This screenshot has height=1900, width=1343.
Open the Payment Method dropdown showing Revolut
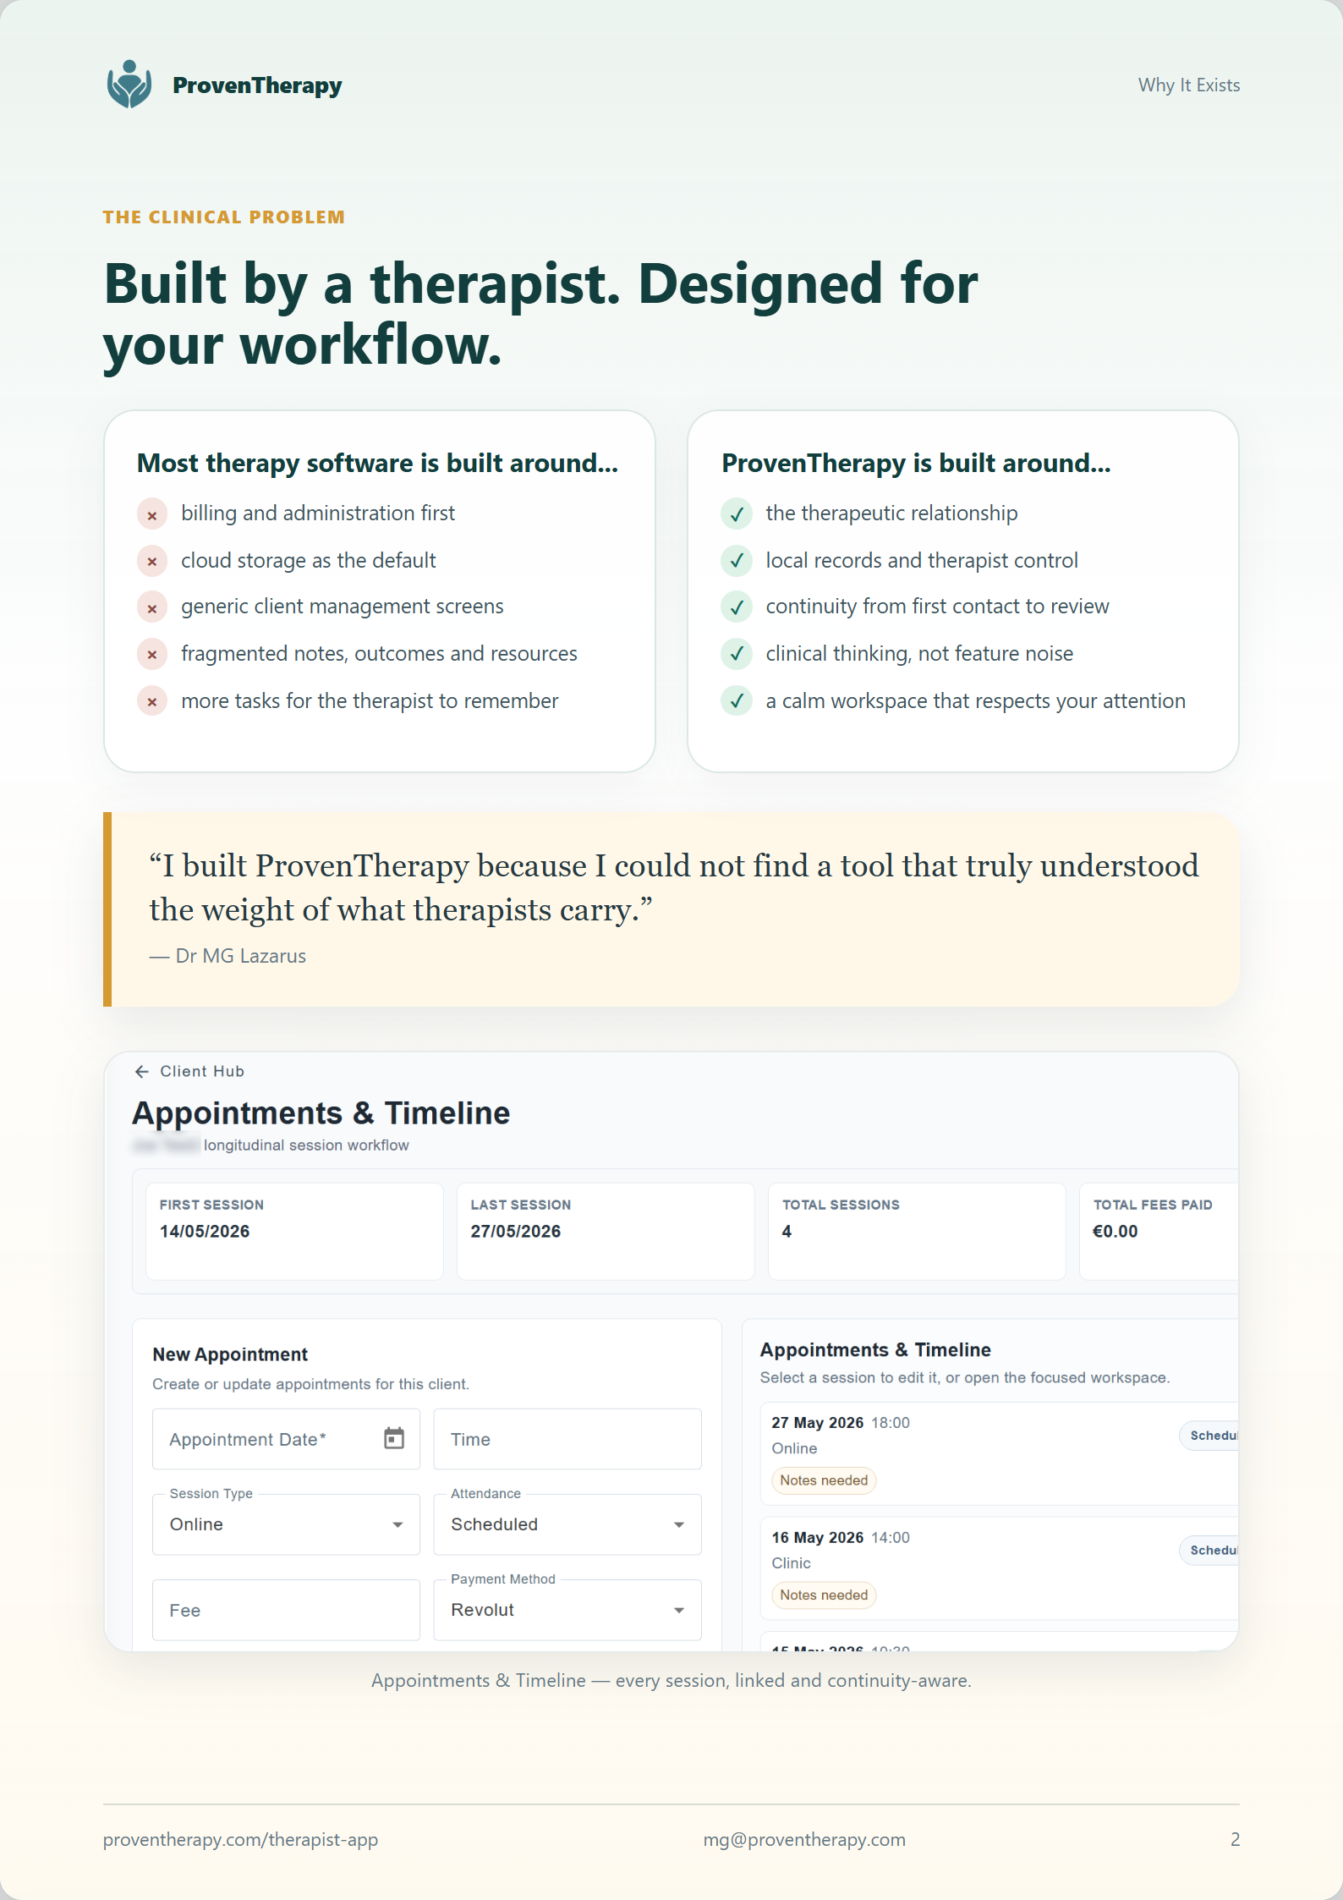coord(567,1610)
